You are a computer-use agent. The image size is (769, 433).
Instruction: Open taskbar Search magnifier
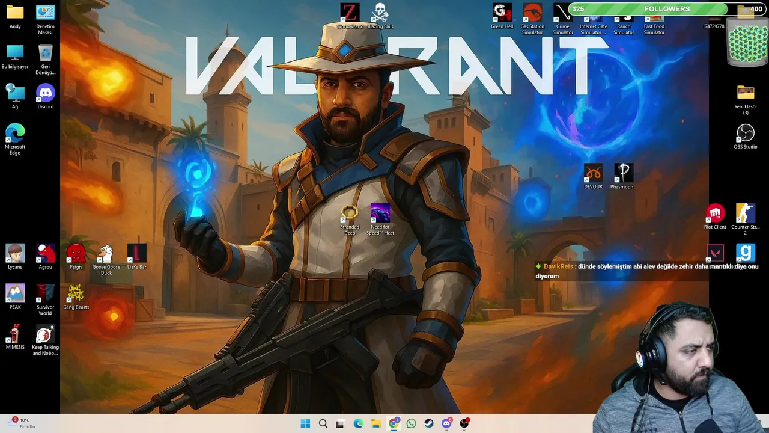(x=323, y=423)
